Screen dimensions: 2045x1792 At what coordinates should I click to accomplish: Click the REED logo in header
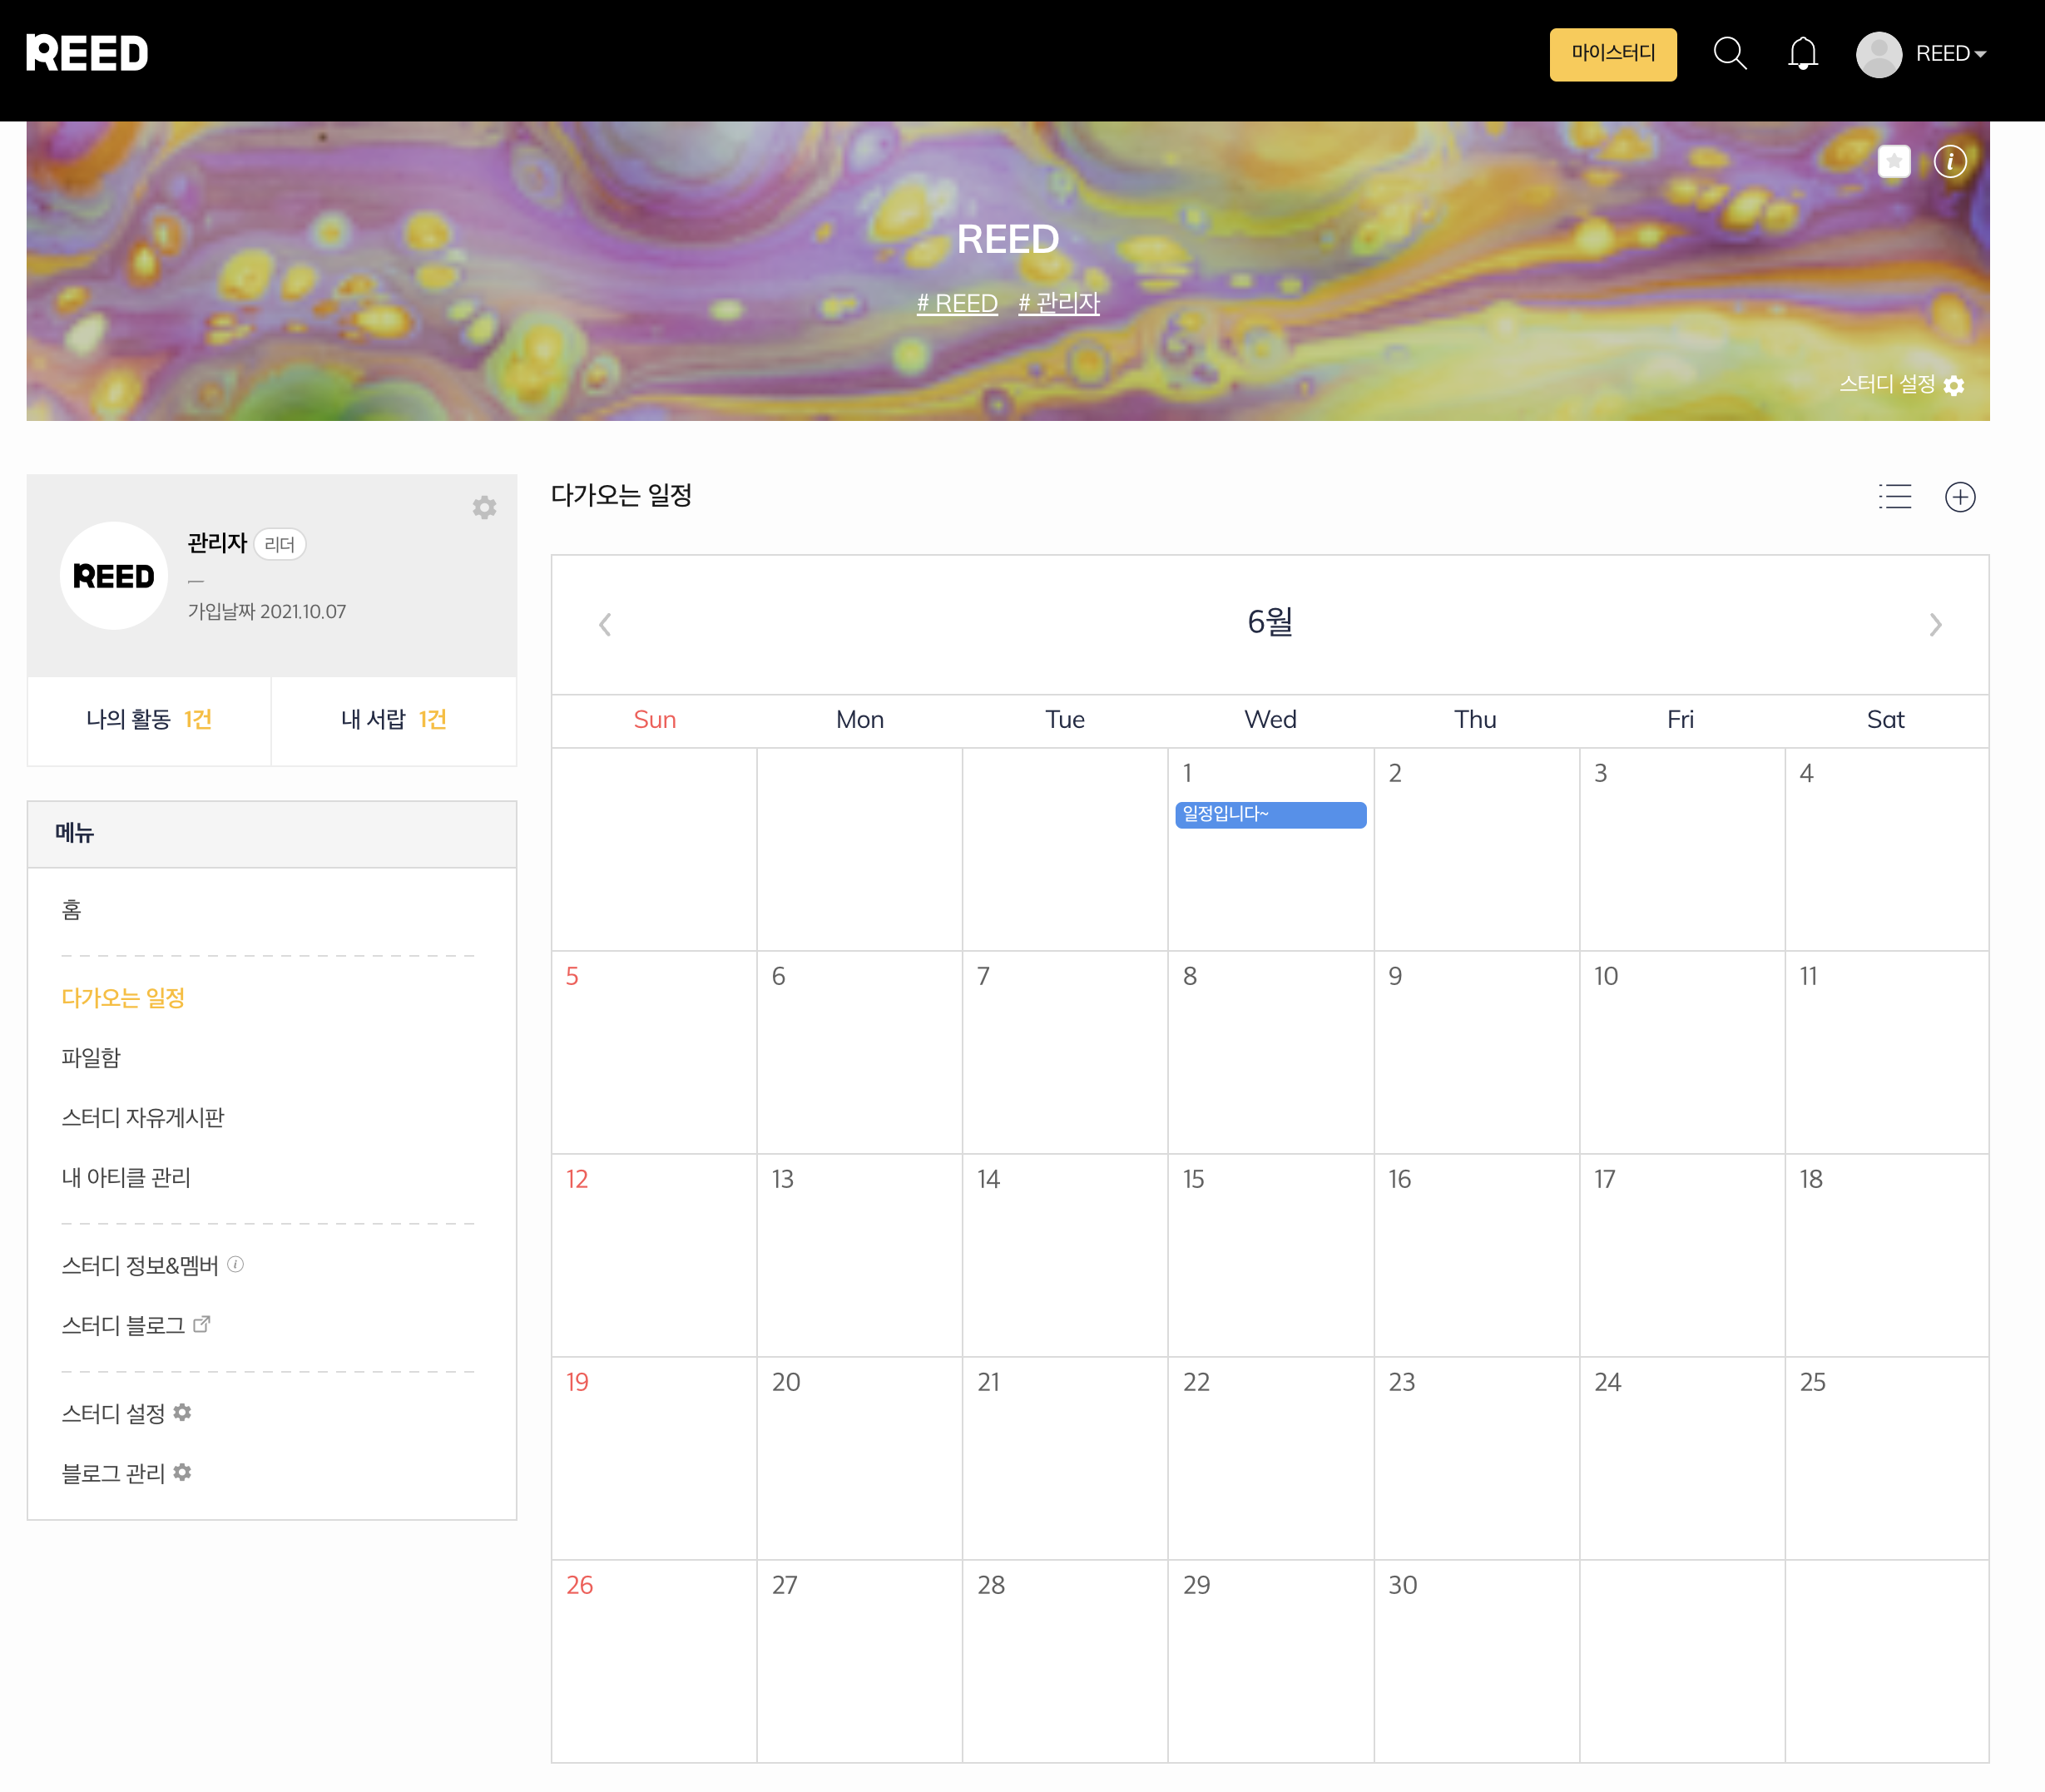click(x=87, y=53)
